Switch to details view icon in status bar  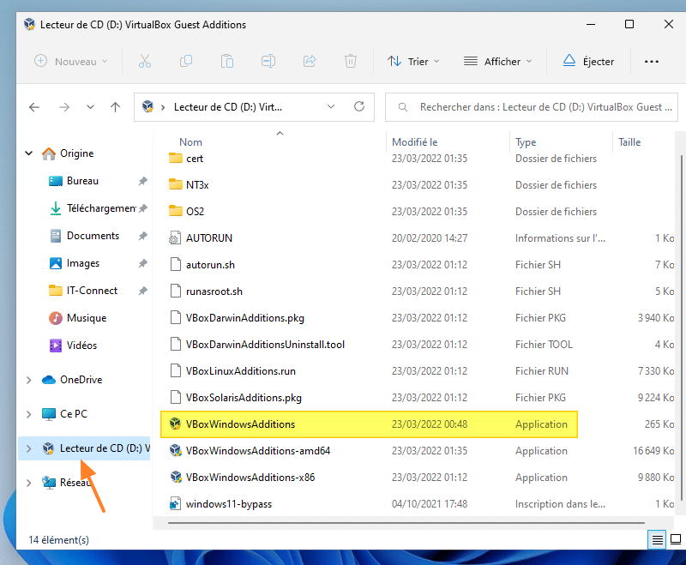(x=657, y=539)
